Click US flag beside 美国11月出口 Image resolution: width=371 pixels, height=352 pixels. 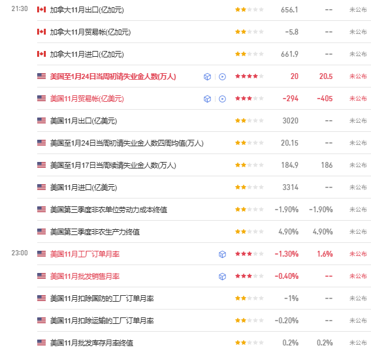pos(41,121)
